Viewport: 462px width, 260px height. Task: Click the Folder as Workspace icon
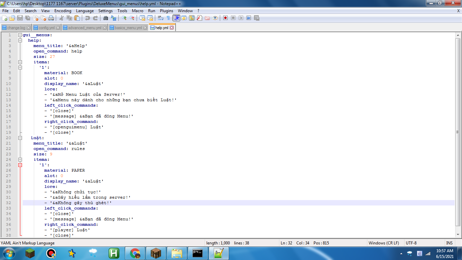(207, 18)
